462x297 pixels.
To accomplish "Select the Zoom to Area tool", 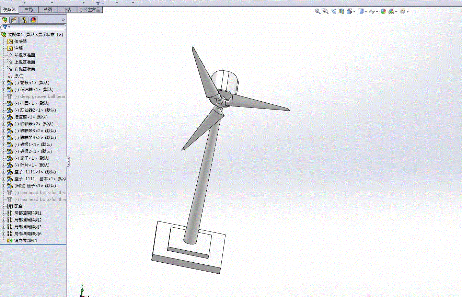I will (326, 11).
